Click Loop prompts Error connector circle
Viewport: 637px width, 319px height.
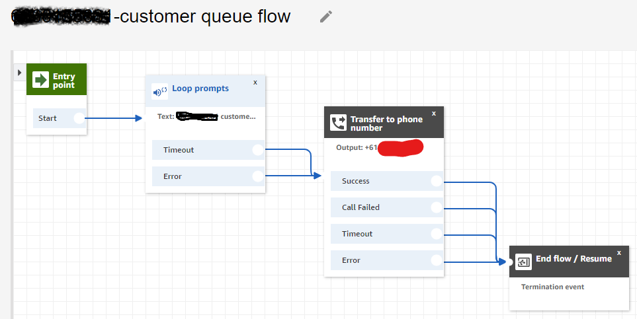(x=258, y=176)
